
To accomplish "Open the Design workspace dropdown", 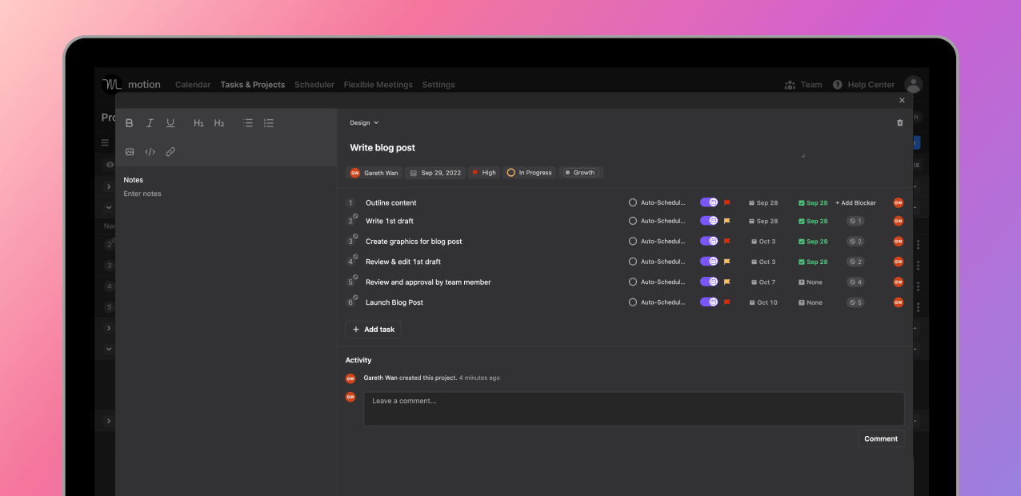I will point(364,122).
